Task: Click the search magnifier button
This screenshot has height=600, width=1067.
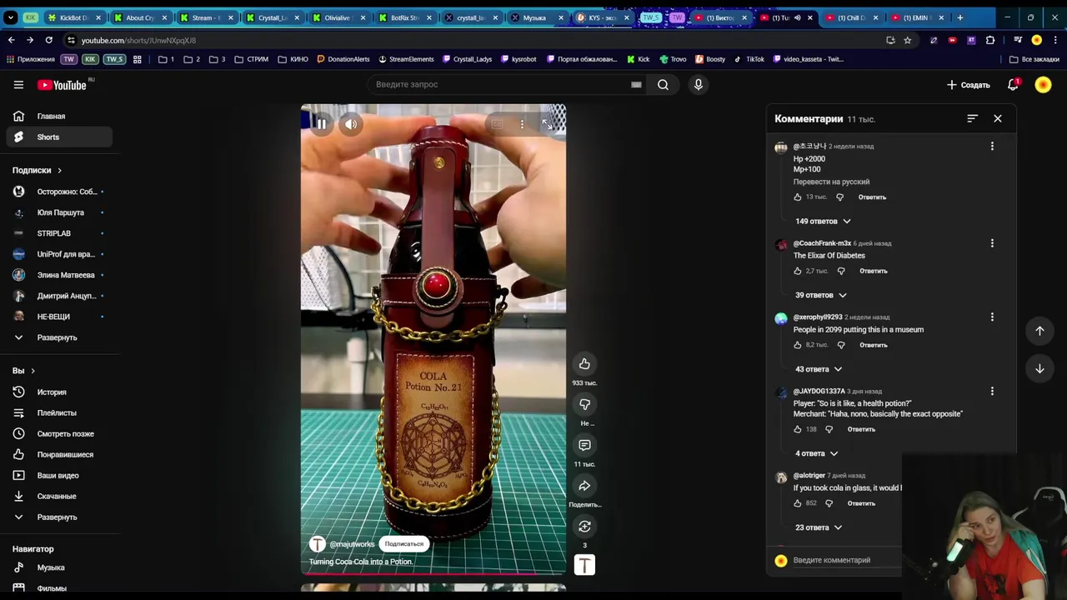Action: point(663,84)
